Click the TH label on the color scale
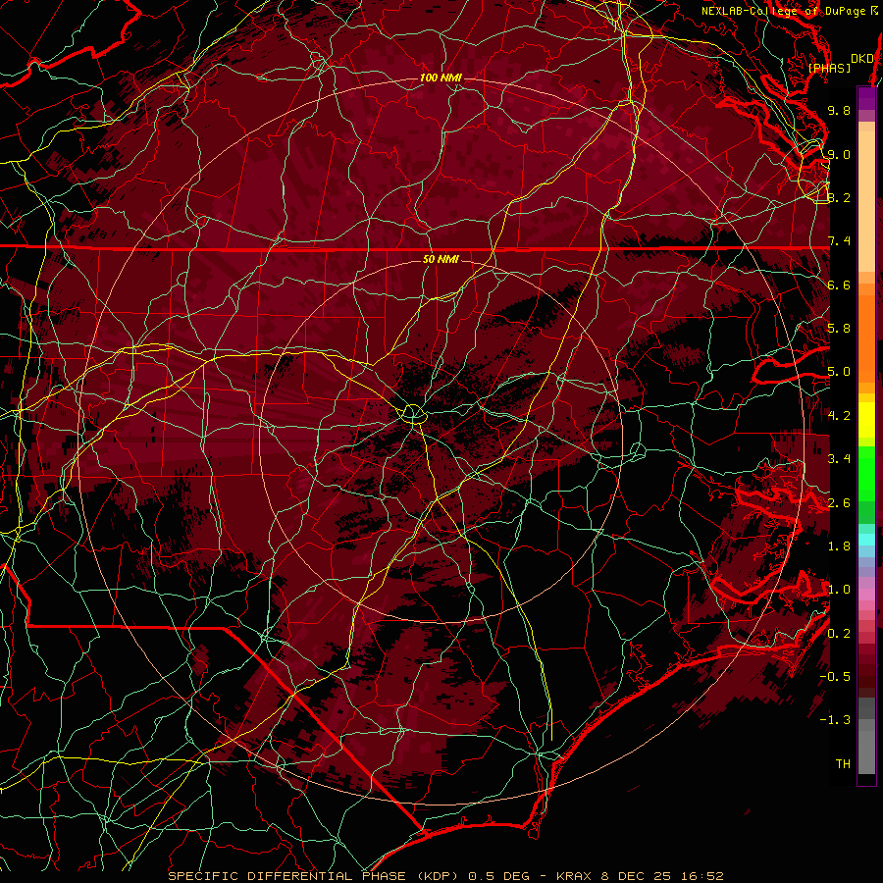883x883 pixels. click(843, 764)
